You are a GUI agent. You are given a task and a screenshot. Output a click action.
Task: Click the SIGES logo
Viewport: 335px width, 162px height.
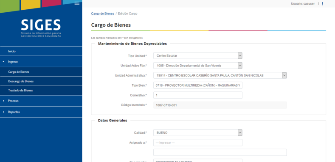pos(41,28)
